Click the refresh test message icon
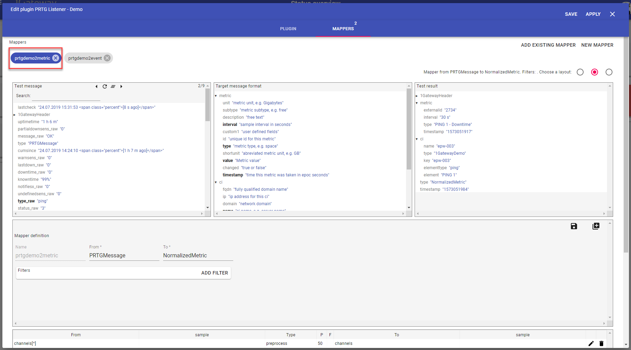 (105, 86)
